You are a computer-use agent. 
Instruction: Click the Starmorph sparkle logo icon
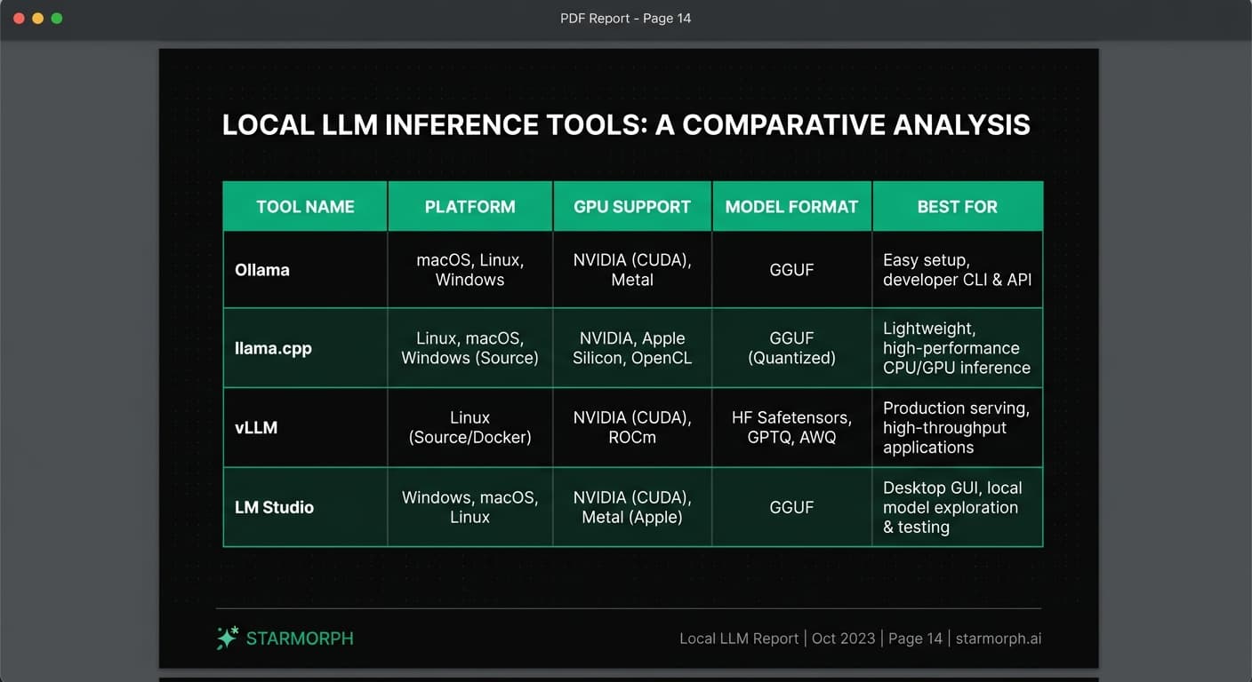pos(227,638)
